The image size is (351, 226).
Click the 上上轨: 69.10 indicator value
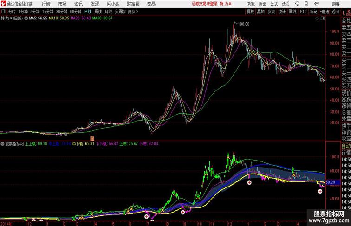click(36, 144)
